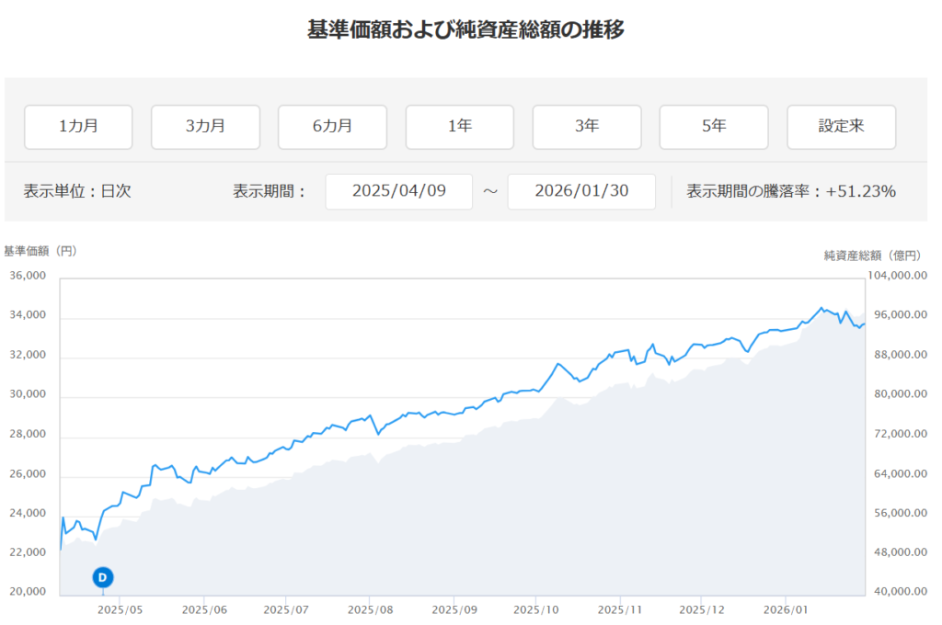This screenshot has height=625, width=942.
Task: Choose the 6カ月 display period
Action: point(332,127)
